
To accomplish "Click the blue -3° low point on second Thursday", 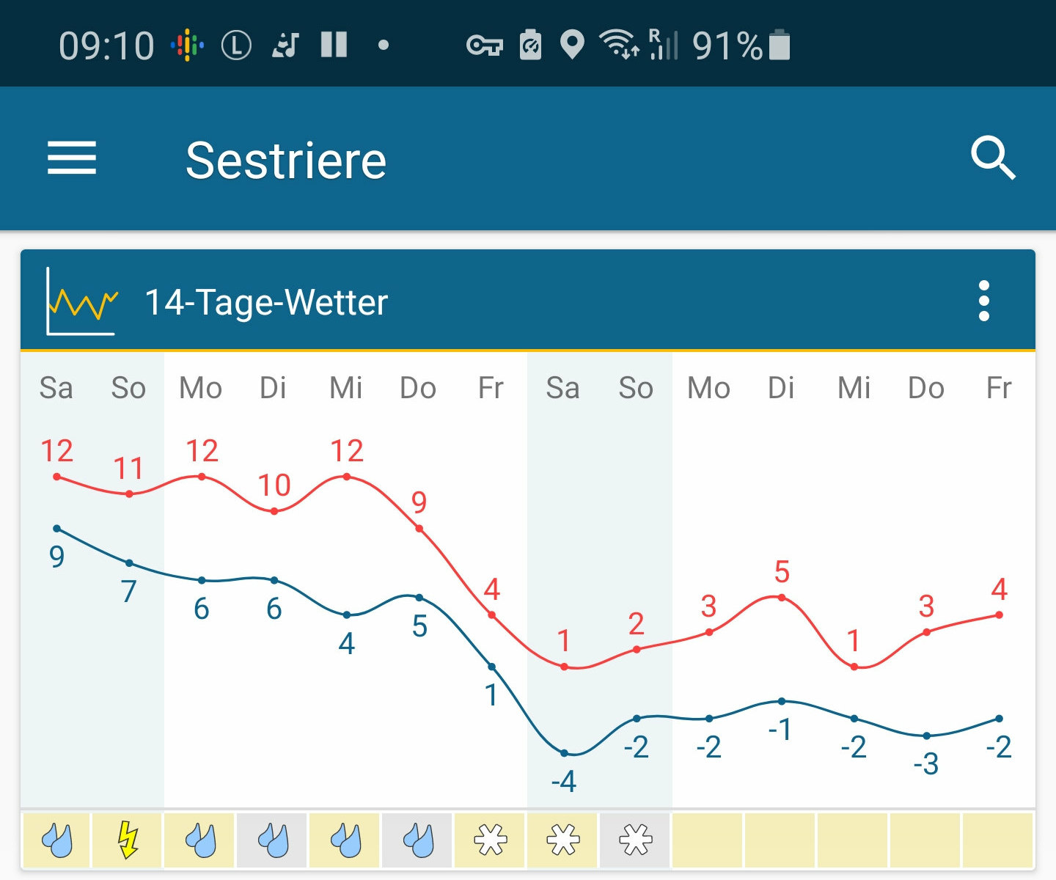I will click(927, 736).
